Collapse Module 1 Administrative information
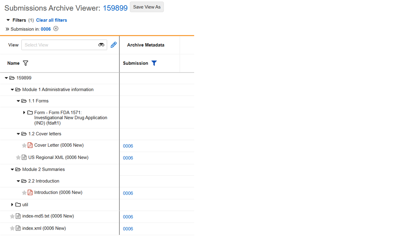 tap(12, 89)
